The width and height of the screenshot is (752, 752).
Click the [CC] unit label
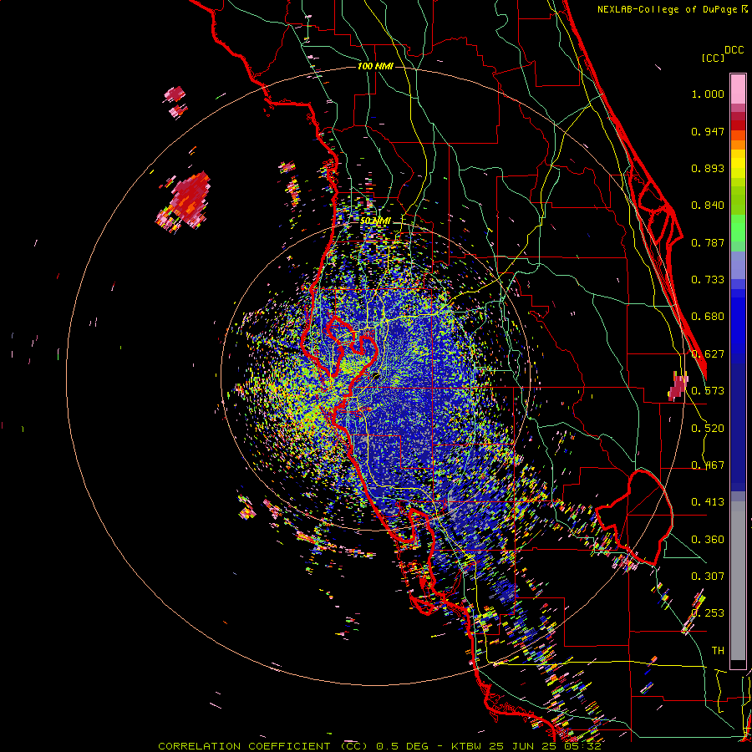click(x=713, y=58)
